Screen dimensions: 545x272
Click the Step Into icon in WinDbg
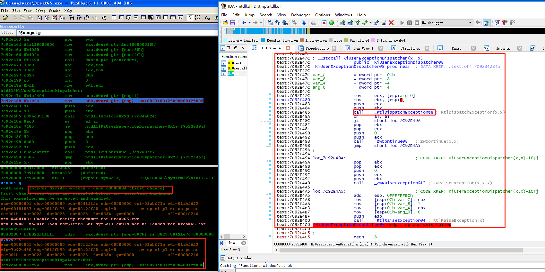[72, 18]
